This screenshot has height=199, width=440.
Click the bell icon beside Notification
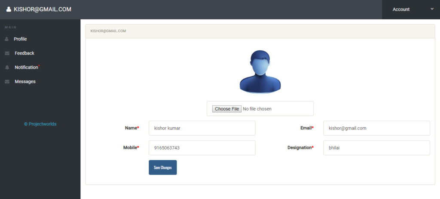pyautogui.click(x=7, y=67)
